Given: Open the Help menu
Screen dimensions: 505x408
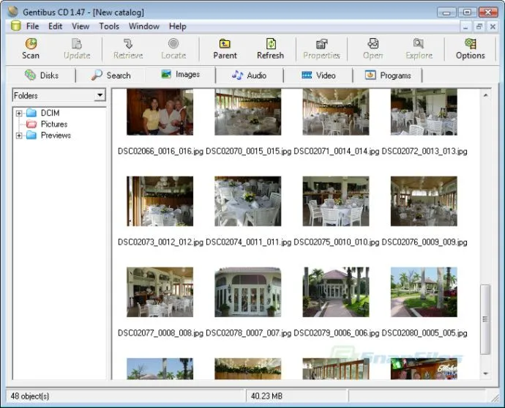Looking at the screenshot, I should (178, 26).
